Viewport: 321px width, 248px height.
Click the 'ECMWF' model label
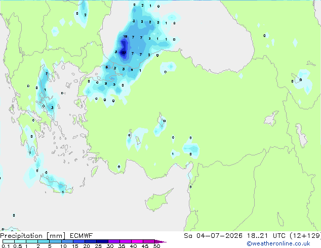[82, 236]
